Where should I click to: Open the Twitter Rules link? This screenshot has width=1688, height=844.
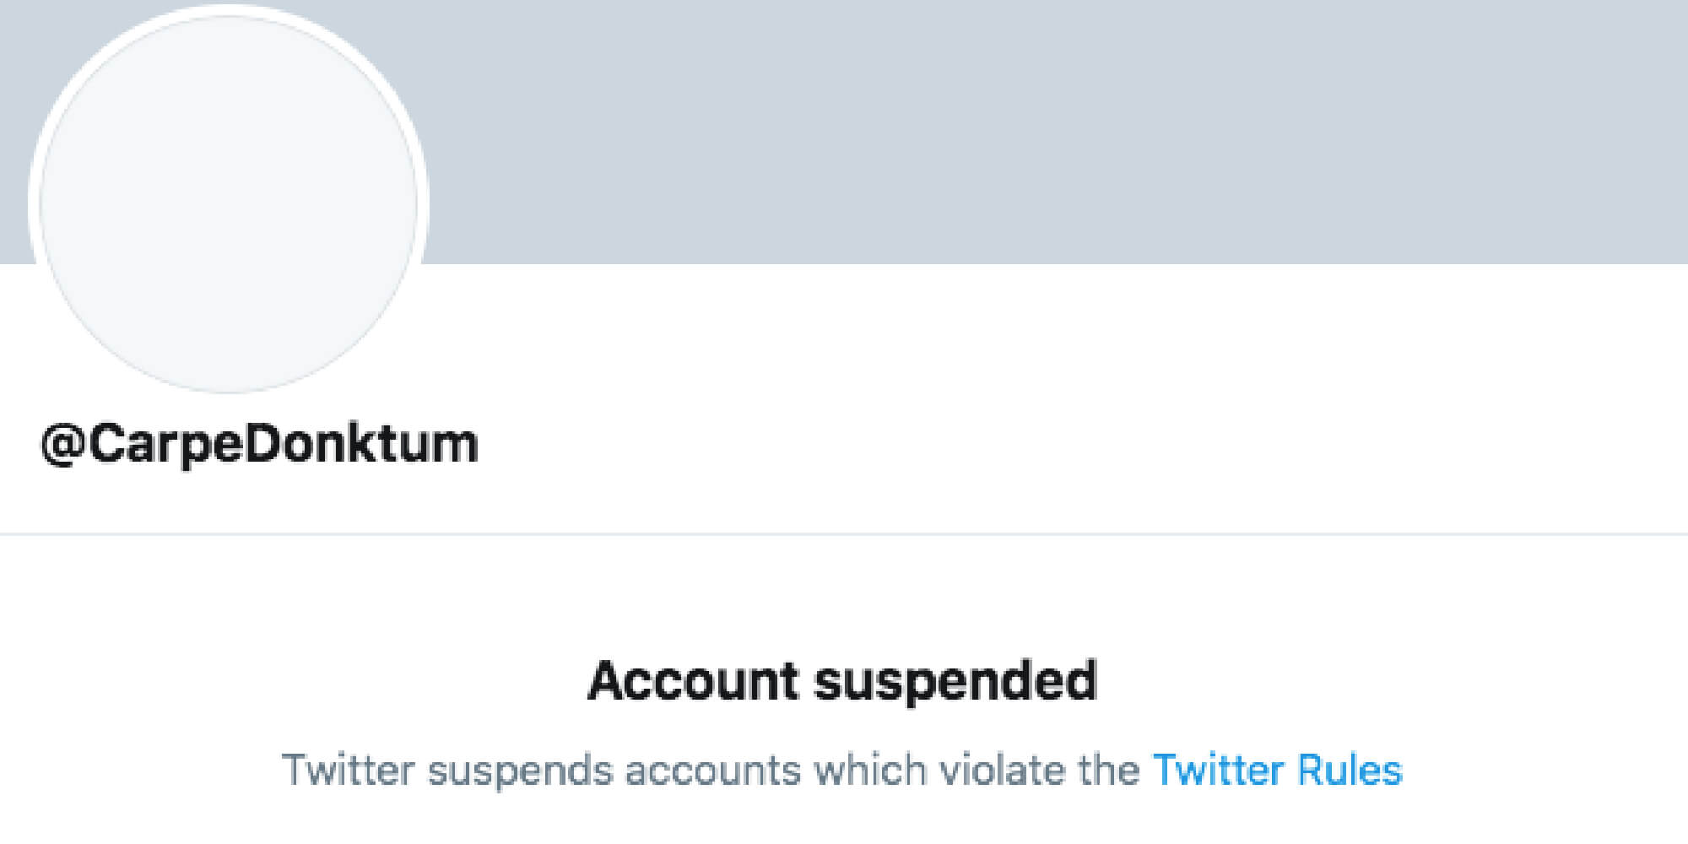click(1277, 770)
